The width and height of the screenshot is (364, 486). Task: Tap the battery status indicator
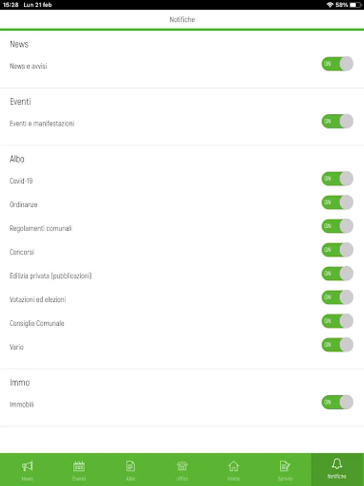[x=355, y=5]
